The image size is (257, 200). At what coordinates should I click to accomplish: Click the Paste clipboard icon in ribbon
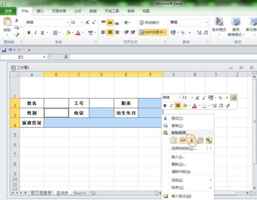click(7, 22)
